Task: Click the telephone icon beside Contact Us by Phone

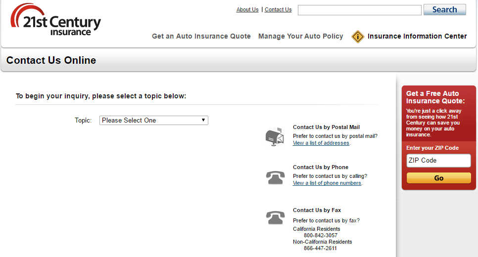Action: click(x=275, y=177)
